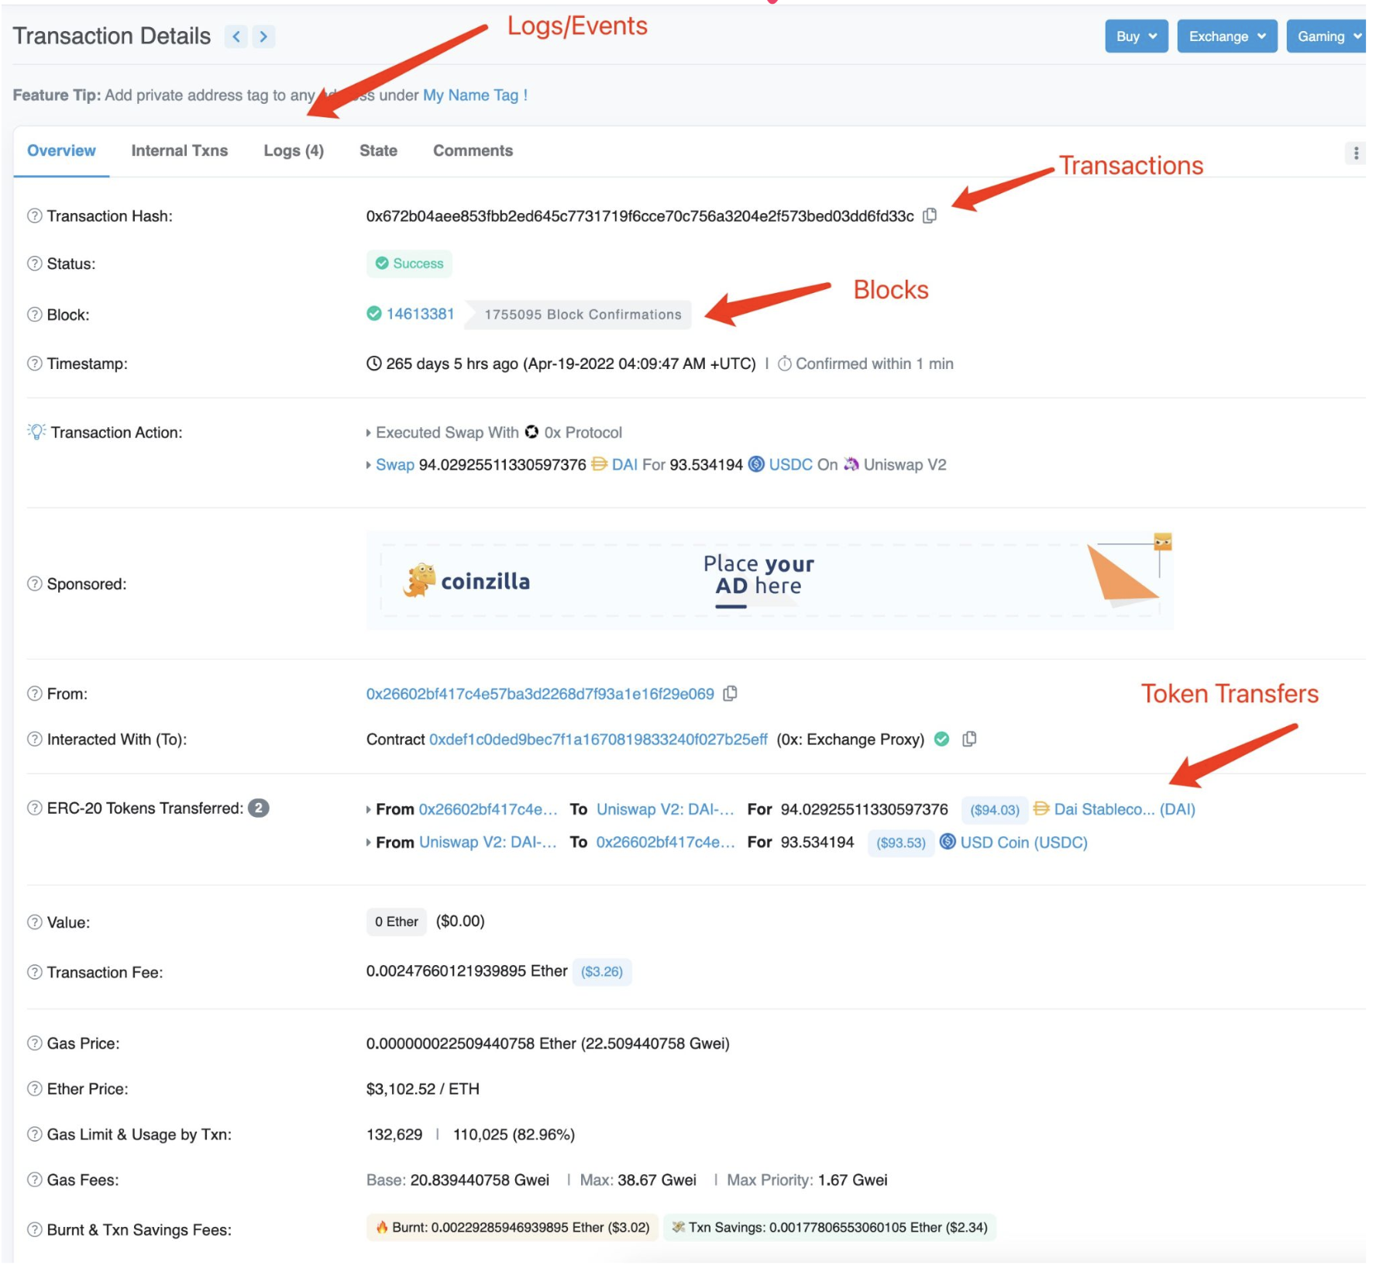Copy the transaction hash to clipboard
The width and height of the screenshot is (1393, 1265).
(930, 216)
